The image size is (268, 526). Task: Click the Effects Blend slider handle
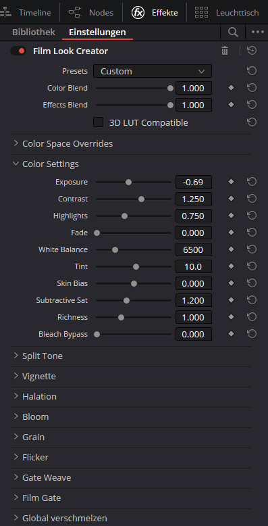pos(171,105)
